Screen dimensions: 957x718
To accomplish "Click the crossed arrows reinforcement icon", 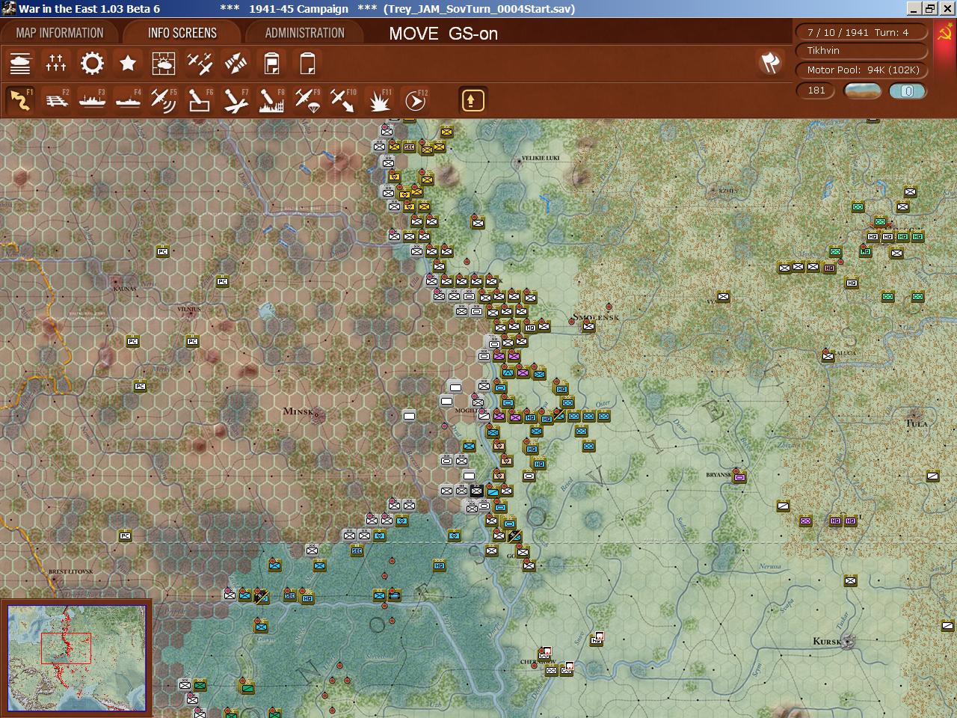I will (236, 64).
